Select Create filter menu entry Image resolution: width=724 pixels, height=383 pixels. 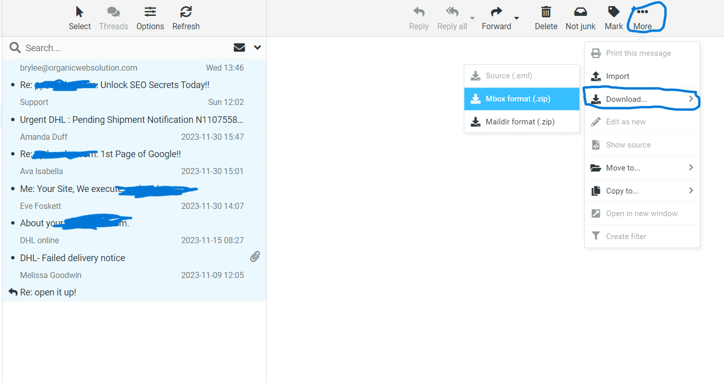[642, 237]
